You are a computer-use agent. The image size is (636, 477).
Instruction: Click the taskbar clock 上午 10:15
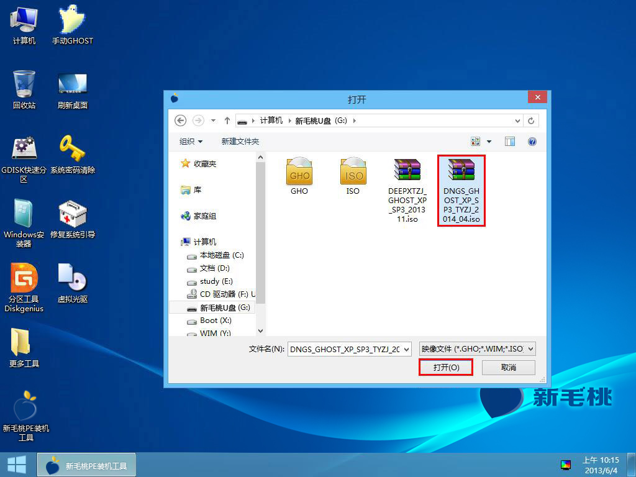click(601, 460)
